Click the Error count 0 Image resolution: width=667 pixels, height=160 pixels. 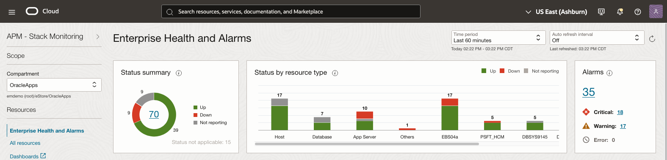click(x=613, y=140)
